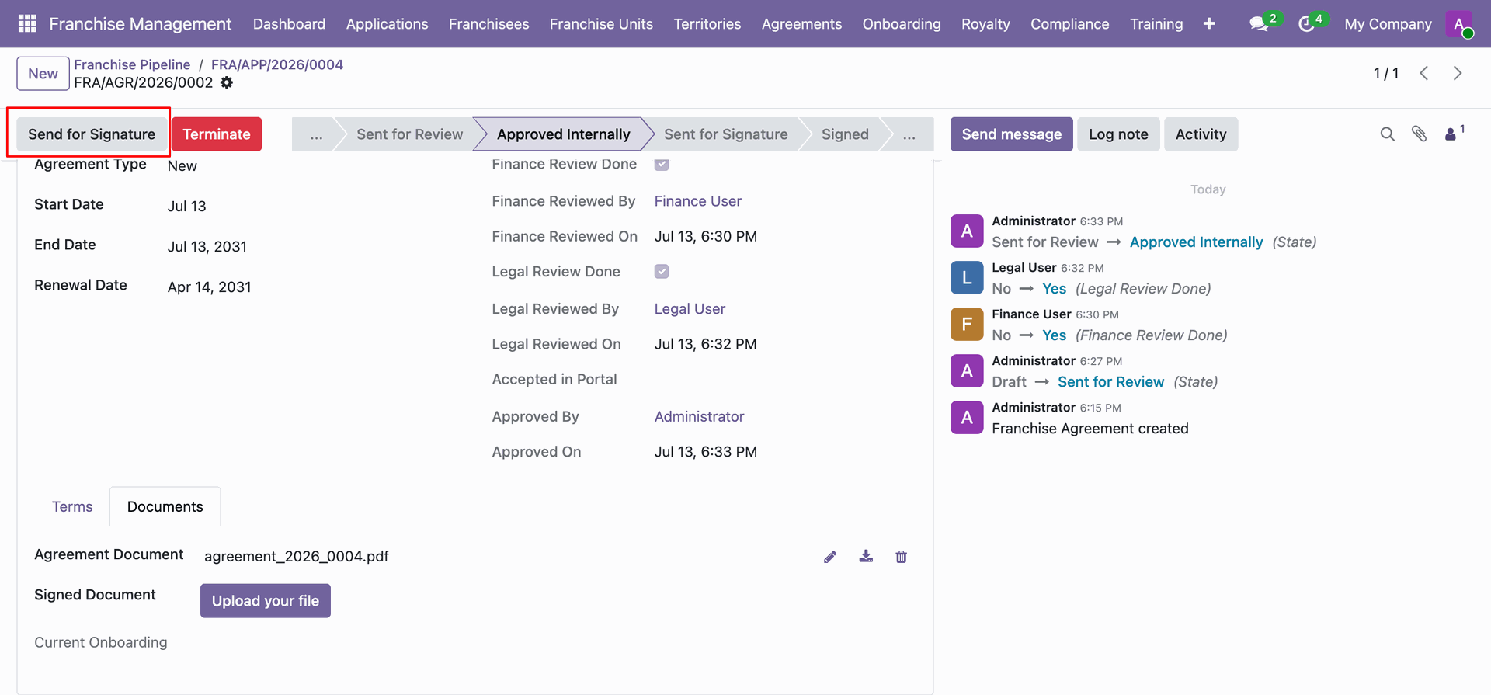Click the record settings gear icon
Image resolution: width=1491 pixels, height=695 pixels.
227,82
